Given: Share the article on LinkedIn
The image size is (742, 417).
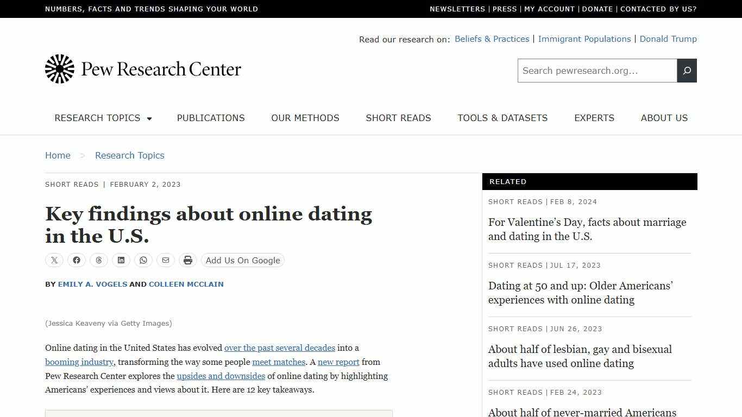Looking at the screenshot, I should (x=121, y=260).
